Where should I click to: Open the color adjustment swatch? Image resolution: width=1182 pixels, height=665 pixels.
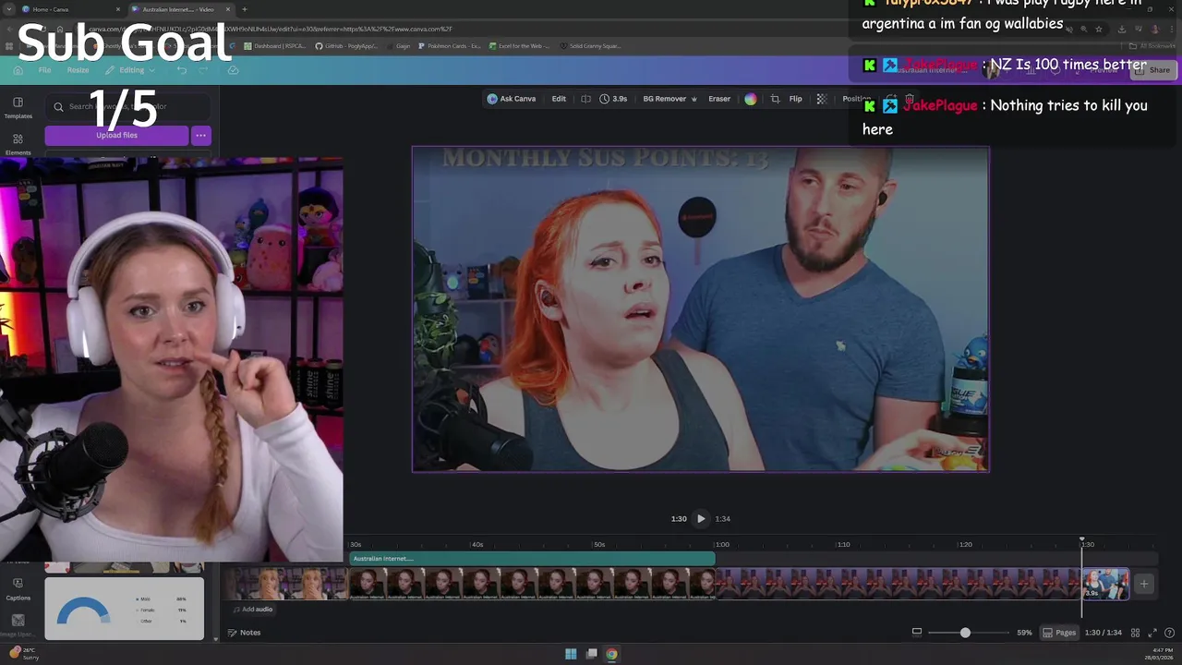[x=750, y=99]
